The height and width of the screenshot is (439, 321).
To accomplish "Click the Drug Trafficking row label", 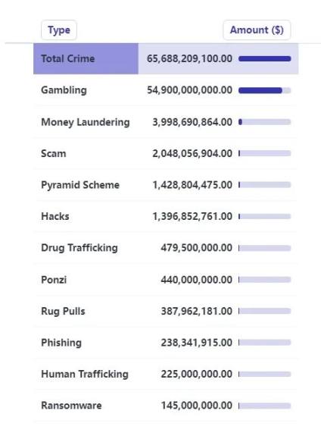I will point(79,248).
